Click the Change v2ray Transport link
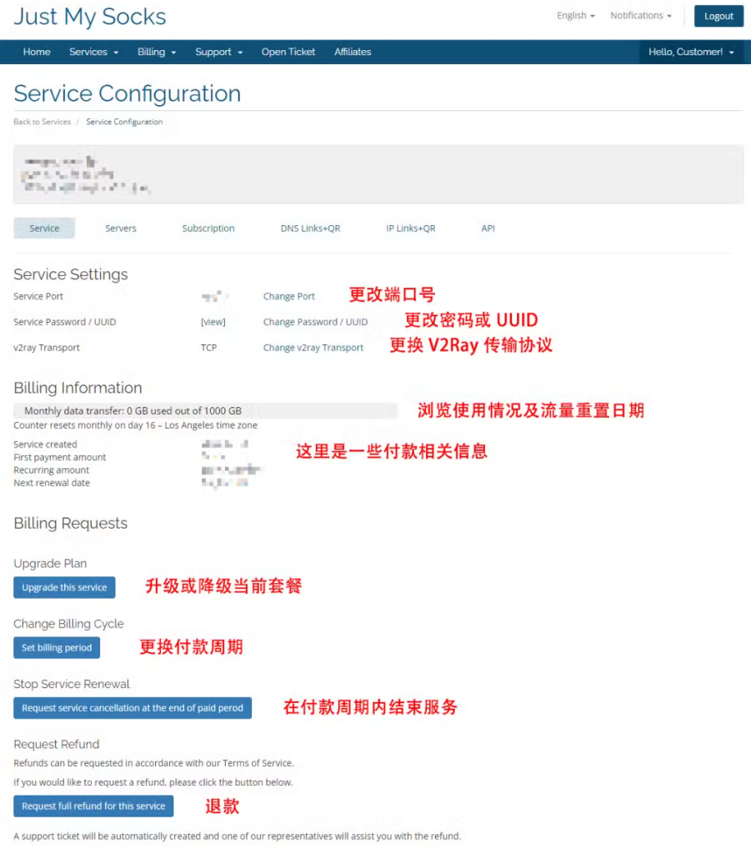751x854 pixels. click(x=313, y=348)
